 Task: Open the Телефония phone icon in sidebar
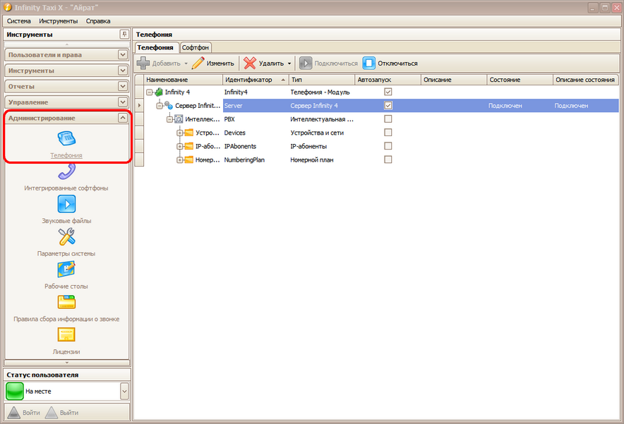pyautogui.click(x=66, y=138)
